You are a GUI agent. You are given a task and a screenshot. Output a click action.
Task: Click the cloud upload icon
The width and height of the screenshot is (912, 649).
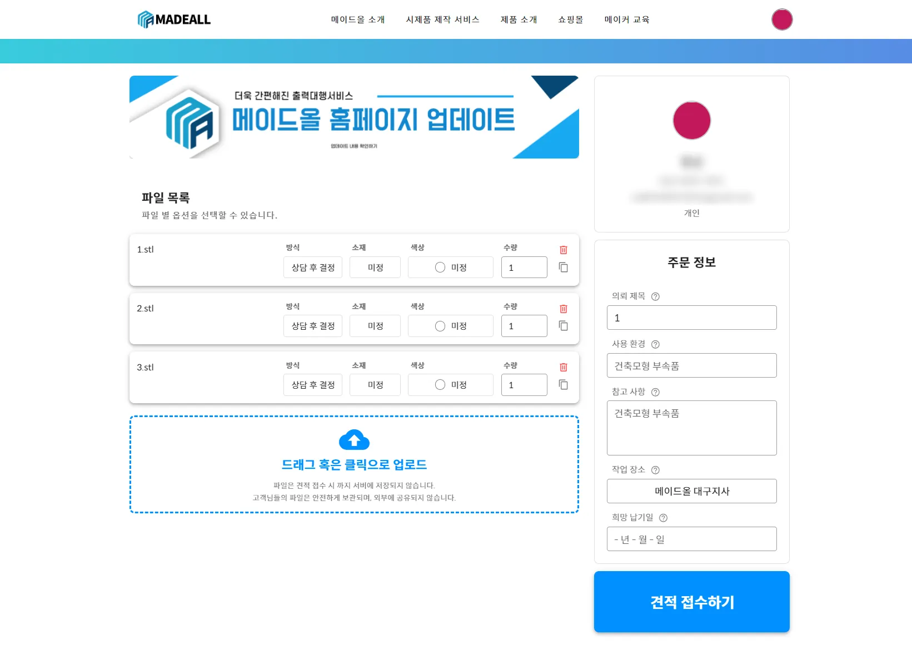tap(354, 439)
